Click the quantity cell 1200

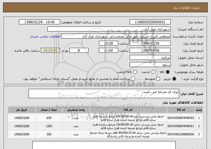tap(49, 126)
